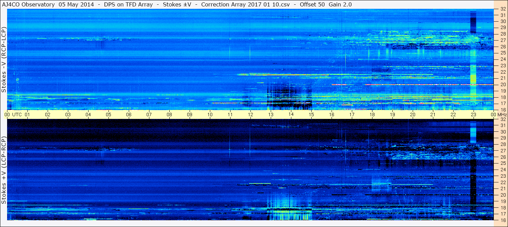Click the 25 MHz tick in lower panel
The width and height of the screenshot is (508, 227).
coord(503,163)
